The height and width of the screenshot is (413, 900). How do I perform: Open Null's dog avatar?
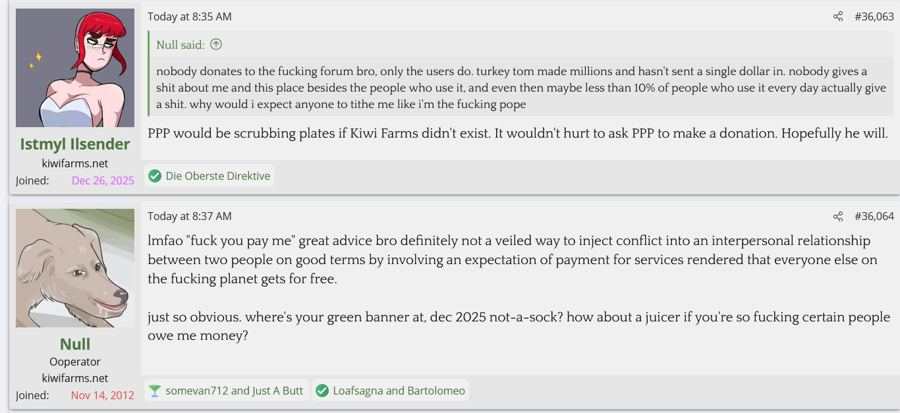[x=75, y=268]
